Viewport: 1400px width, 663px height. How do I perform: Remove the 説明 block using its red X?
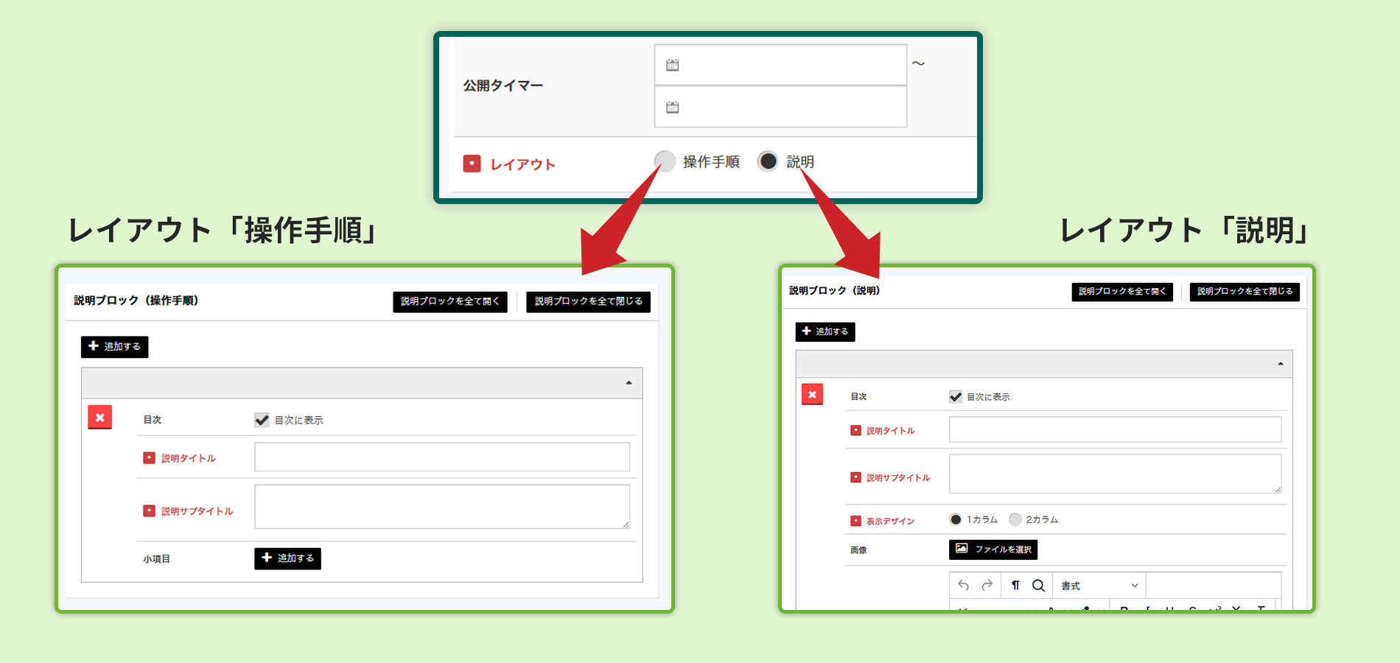(x=812, y=395)
